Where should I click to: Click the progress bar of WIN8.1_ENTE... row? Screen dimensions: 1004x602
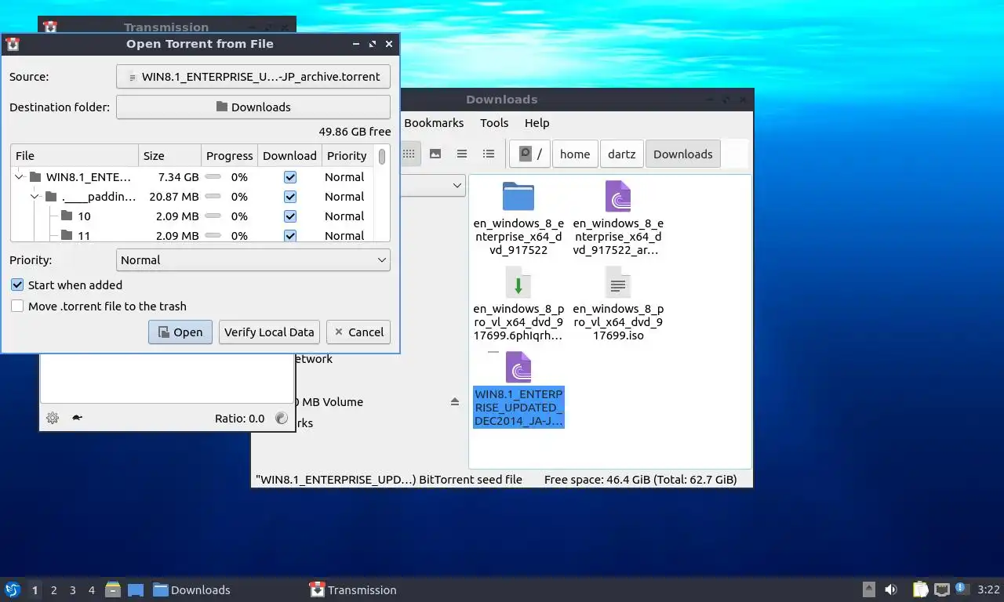[213, 177]
